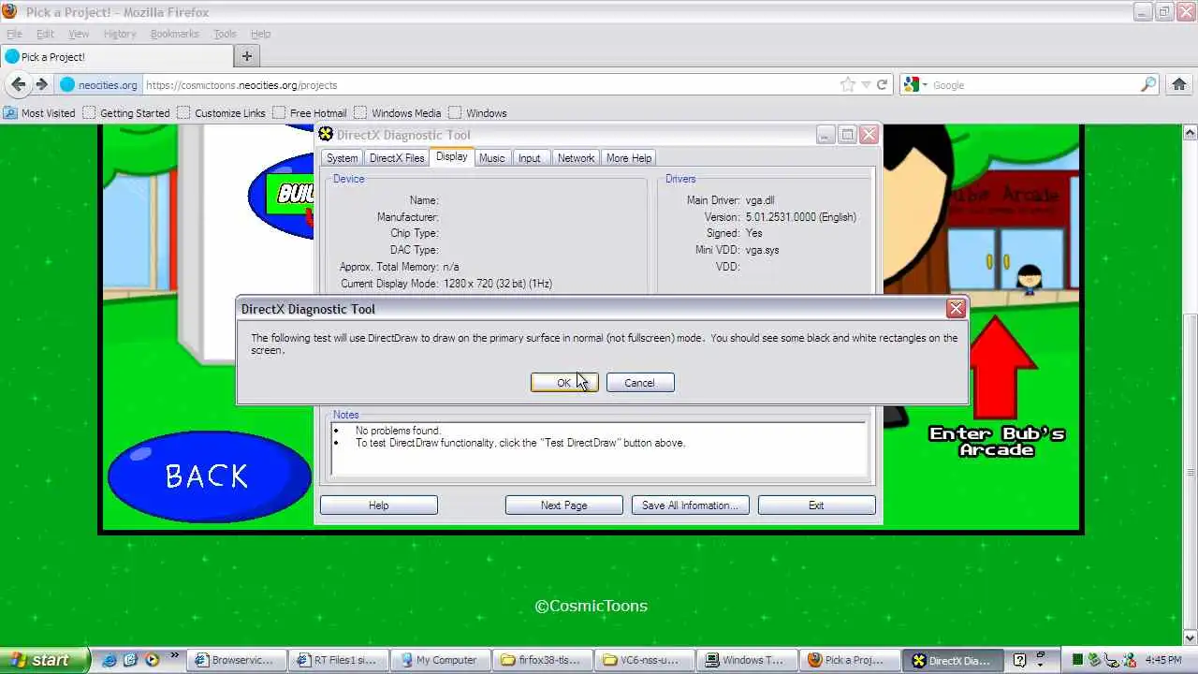1198x674 pixels.
Task: Open the Customize Links bookmark
Action: (x=222, y=112)
